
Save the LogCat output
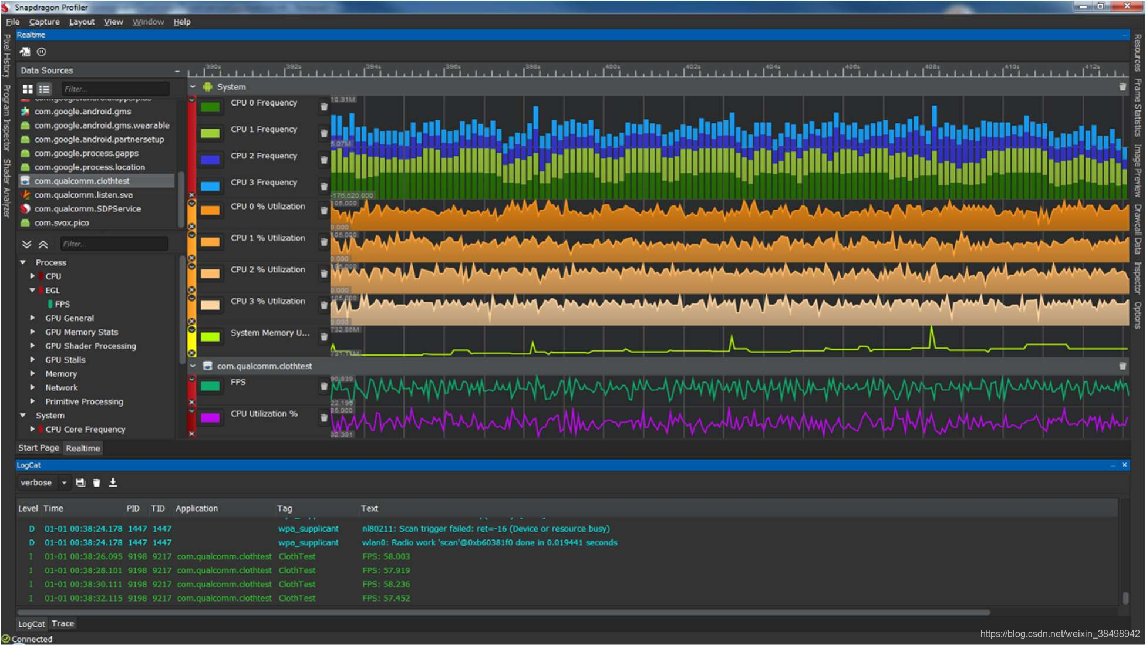pos(80,482)
